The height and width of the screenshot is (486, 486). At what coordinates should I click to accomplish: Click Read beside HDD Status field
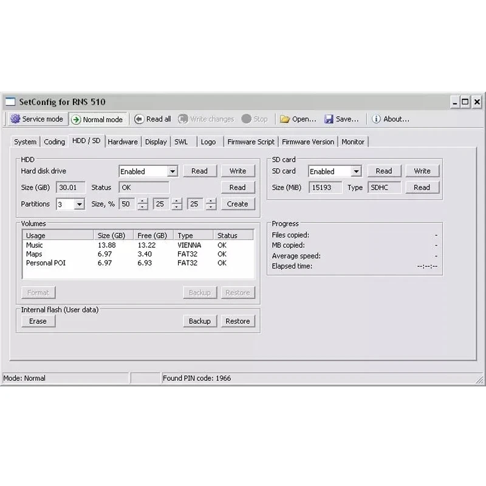pos(238,188)
